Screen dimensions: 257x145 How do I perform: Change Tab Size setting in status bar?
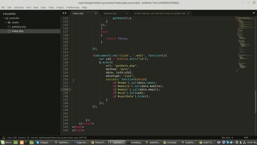click(227, 138)
